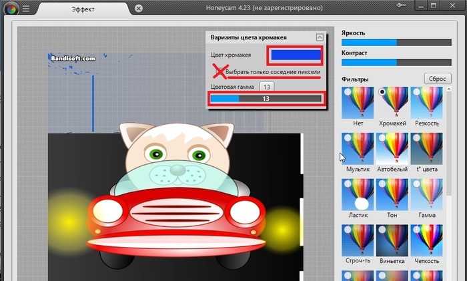Close the Эффект tab with X button

coord(139,9)
